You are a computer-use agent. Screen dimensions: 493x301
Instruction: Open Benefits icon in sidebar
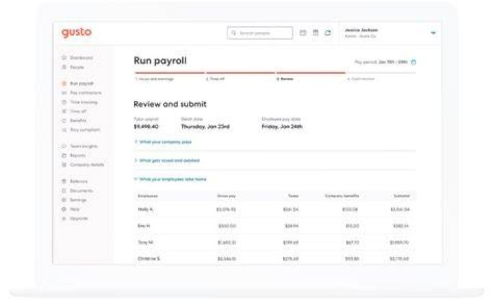[x=64, y=121]
